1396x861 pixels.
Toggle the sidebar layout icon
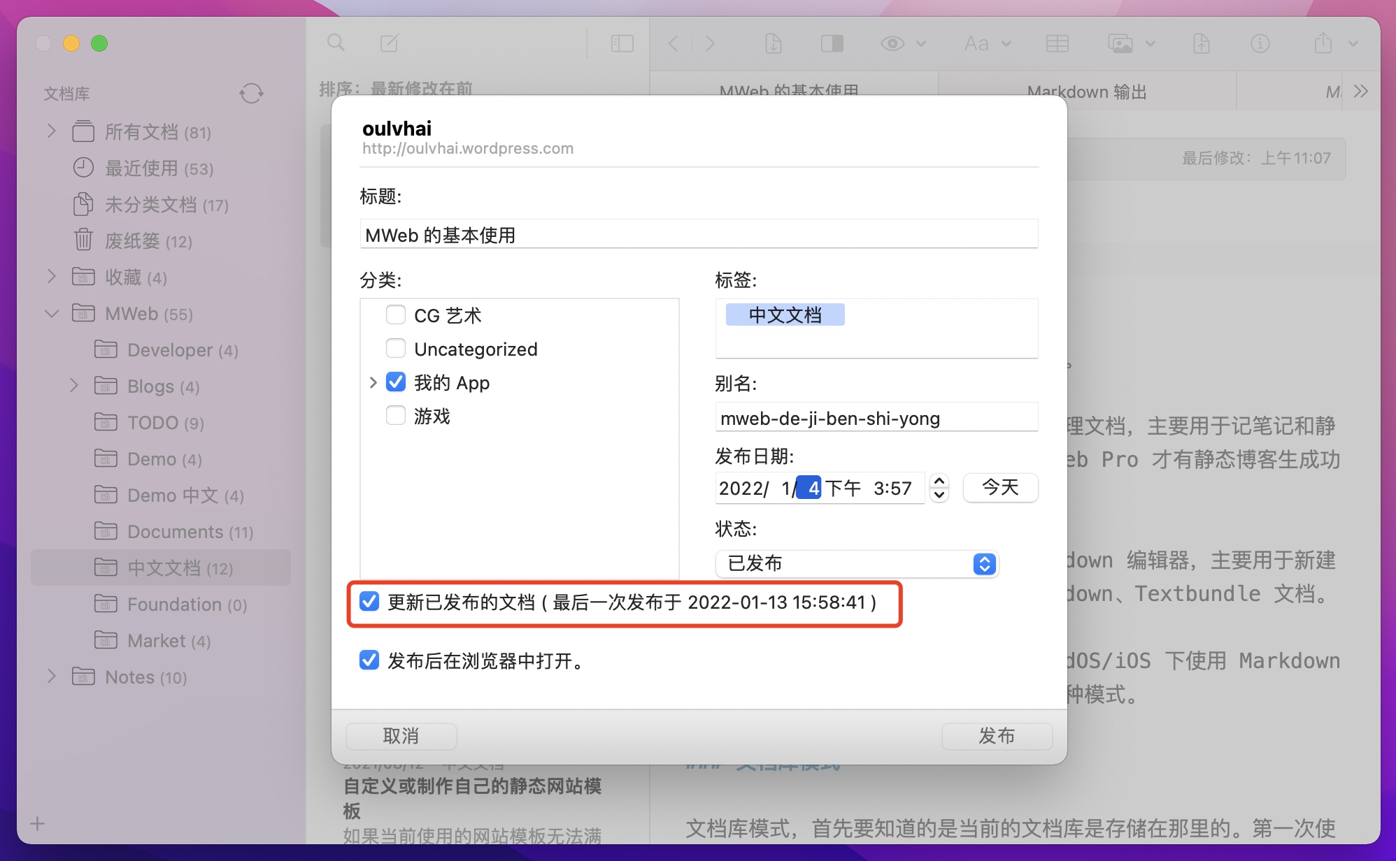pyautogui.click(x=622, y=43)
